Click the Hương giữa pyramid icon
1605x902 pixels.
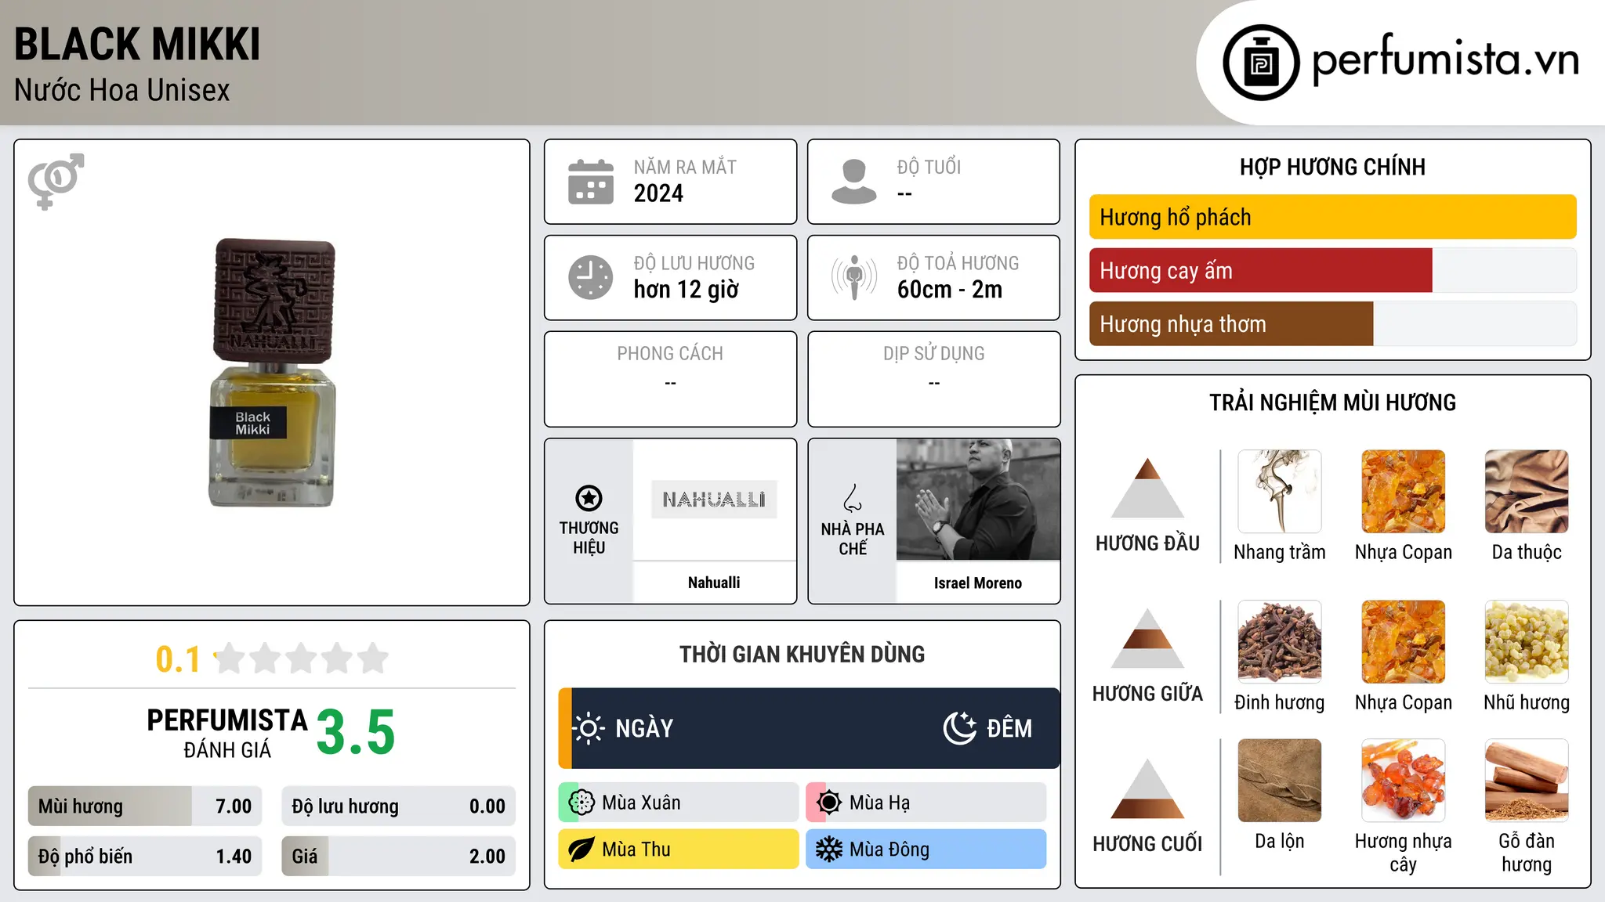[x=1147, y=638]
